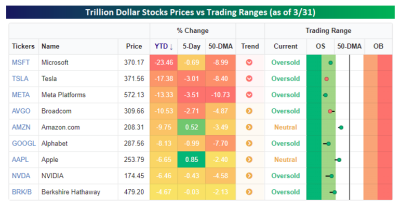
Task: Click the Alphabet sideways trend icon
Action: point(249,144)
